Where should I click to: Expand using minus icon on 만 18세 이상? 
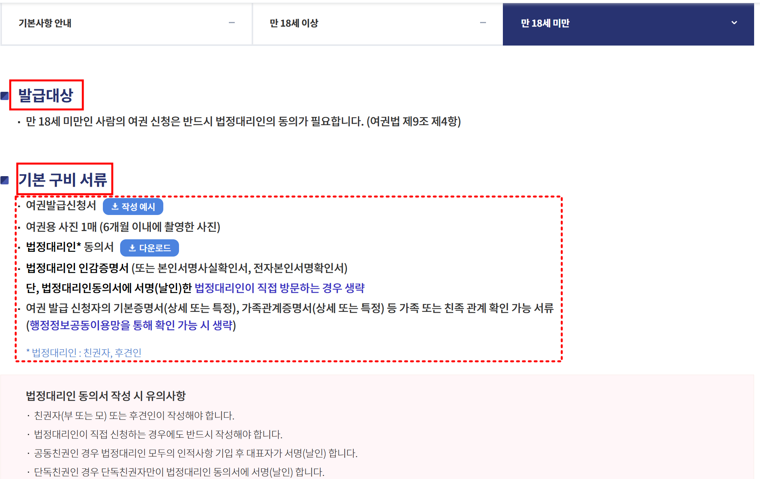(x=483, y=23)
